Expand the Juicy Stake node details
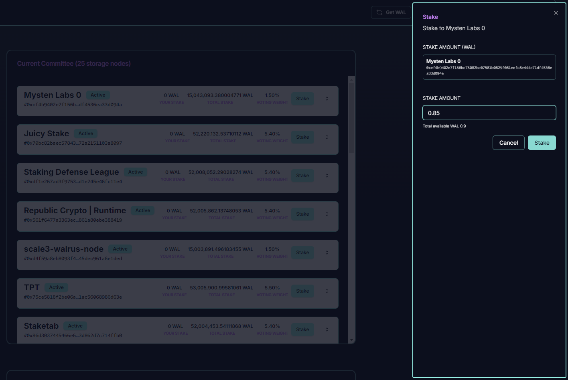Screen dimensions: 568x380 327,137
